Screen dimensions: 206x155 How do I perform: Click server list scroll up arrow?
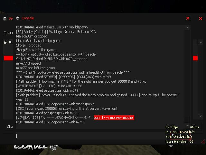tap(201, 42)
